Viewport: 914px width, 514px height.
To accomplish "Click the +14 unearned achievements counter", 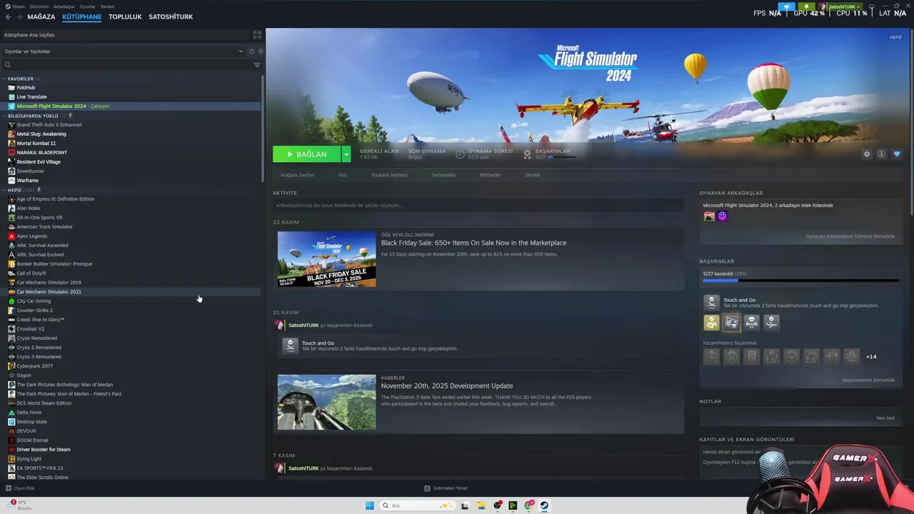I will pos(871,356).
